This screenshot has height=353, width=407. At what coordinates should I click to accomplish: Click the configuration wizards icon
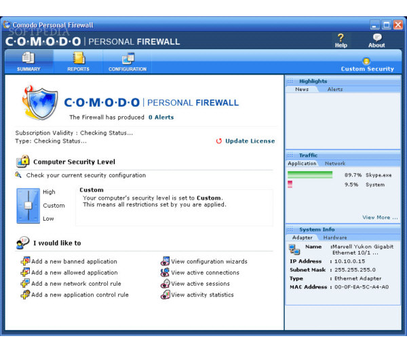click(165, 261)
